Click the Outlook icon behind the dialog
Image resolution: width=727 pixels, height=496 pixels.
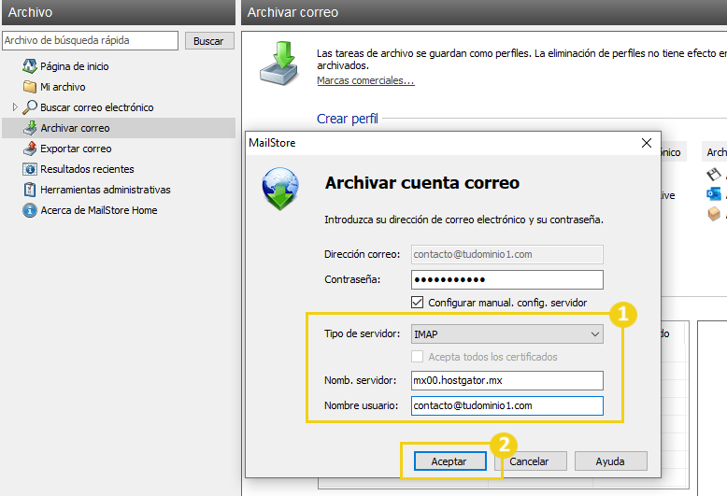(x=714, y=193)
